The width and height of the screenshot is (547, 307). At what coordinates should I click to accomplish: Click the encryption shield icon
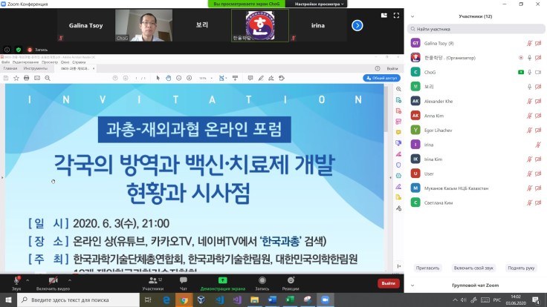click(x=19, y=50)
